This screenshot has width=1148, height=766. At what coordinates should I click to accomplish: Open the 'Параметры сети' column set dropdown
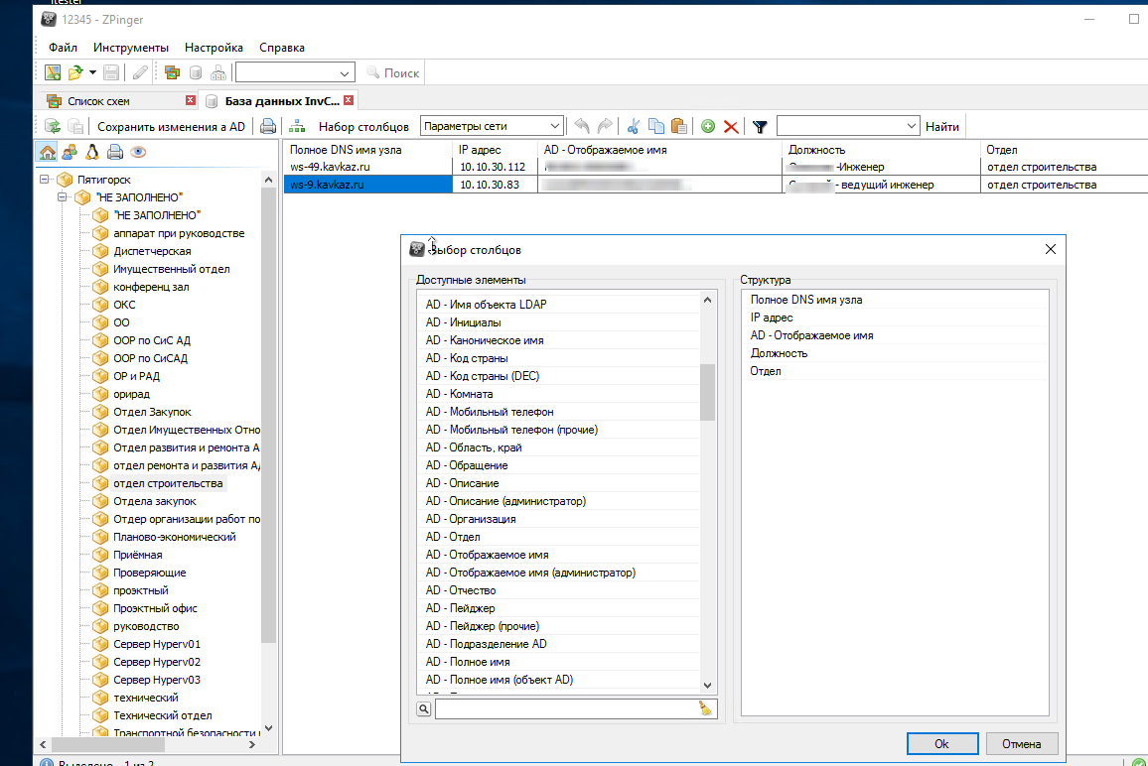pyautogui.click(x=492, y=126)
